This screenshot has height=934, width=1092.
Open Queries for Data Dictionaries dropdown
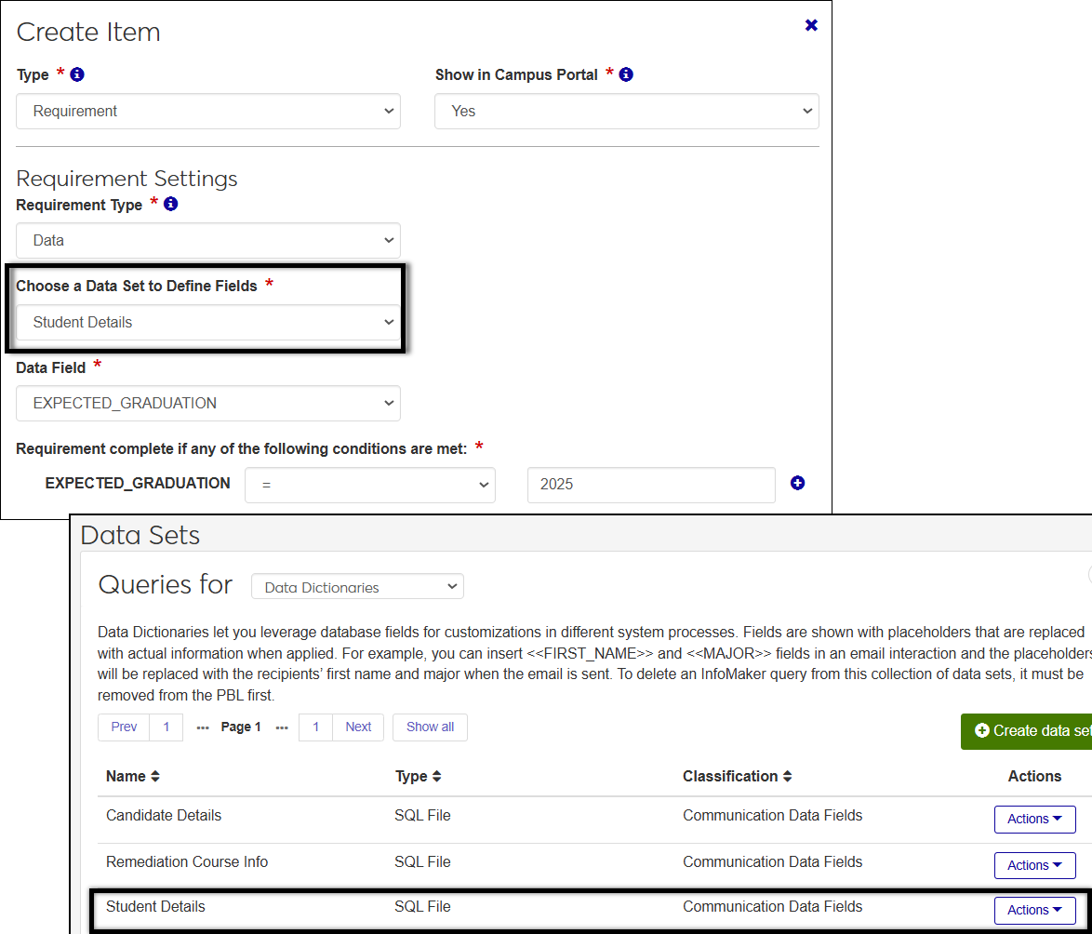pyautogui.click(x=357, y=587)
